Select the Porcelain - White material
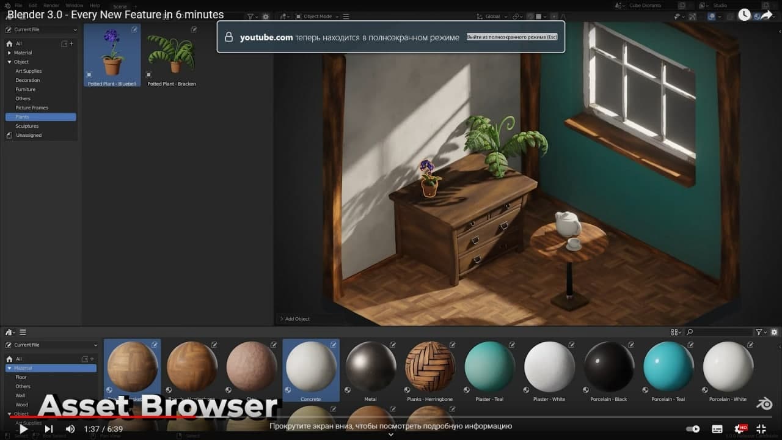Screen dimensions: 782x440 click(x=728, y=370)
